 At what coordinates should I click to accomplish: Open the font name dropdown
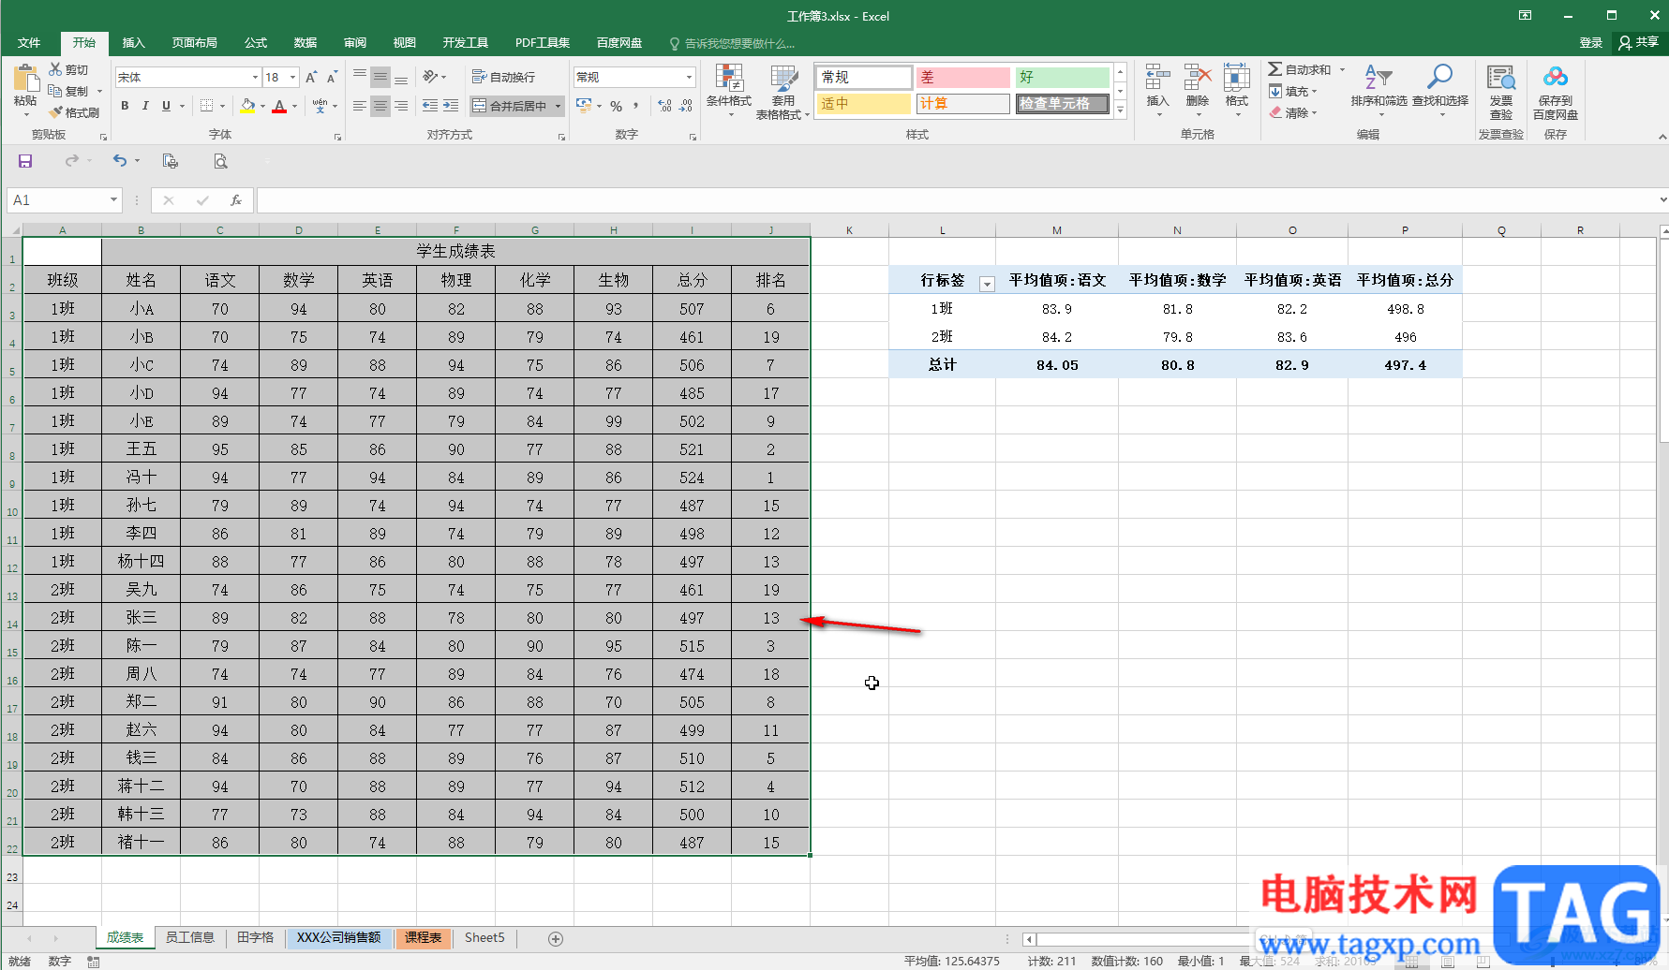click(x=255, y=77)
